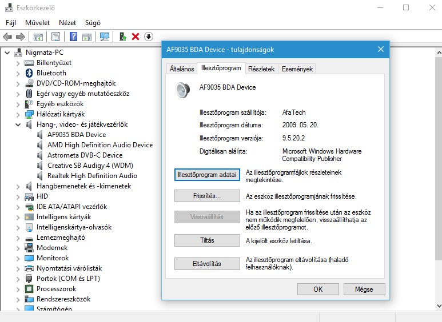Image resolution: width=442 pixels, height=322 pixels.
Task: Open the Művelet menu
Action: point(37,23)
